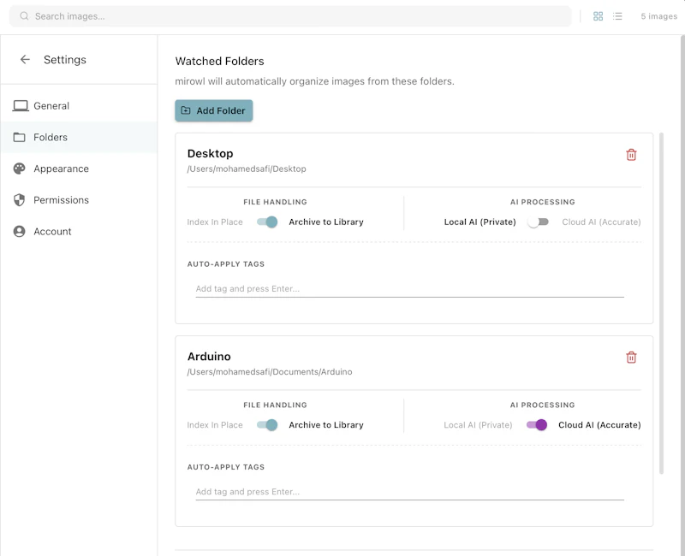The width and height of the screenshot is (685, 556).
Task: Toggle Arduino AI processing switch
Action: 537,424
